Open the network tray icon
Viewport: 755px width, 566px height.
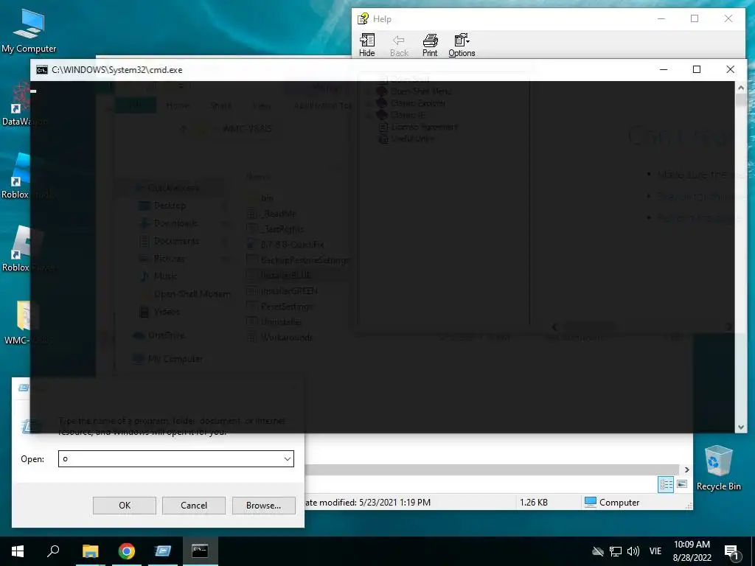tap(616, 551)
